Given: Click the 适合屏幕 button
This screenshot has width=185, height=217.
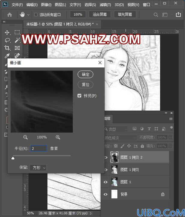Looking at the screenshot, I should tap(100, 14).
